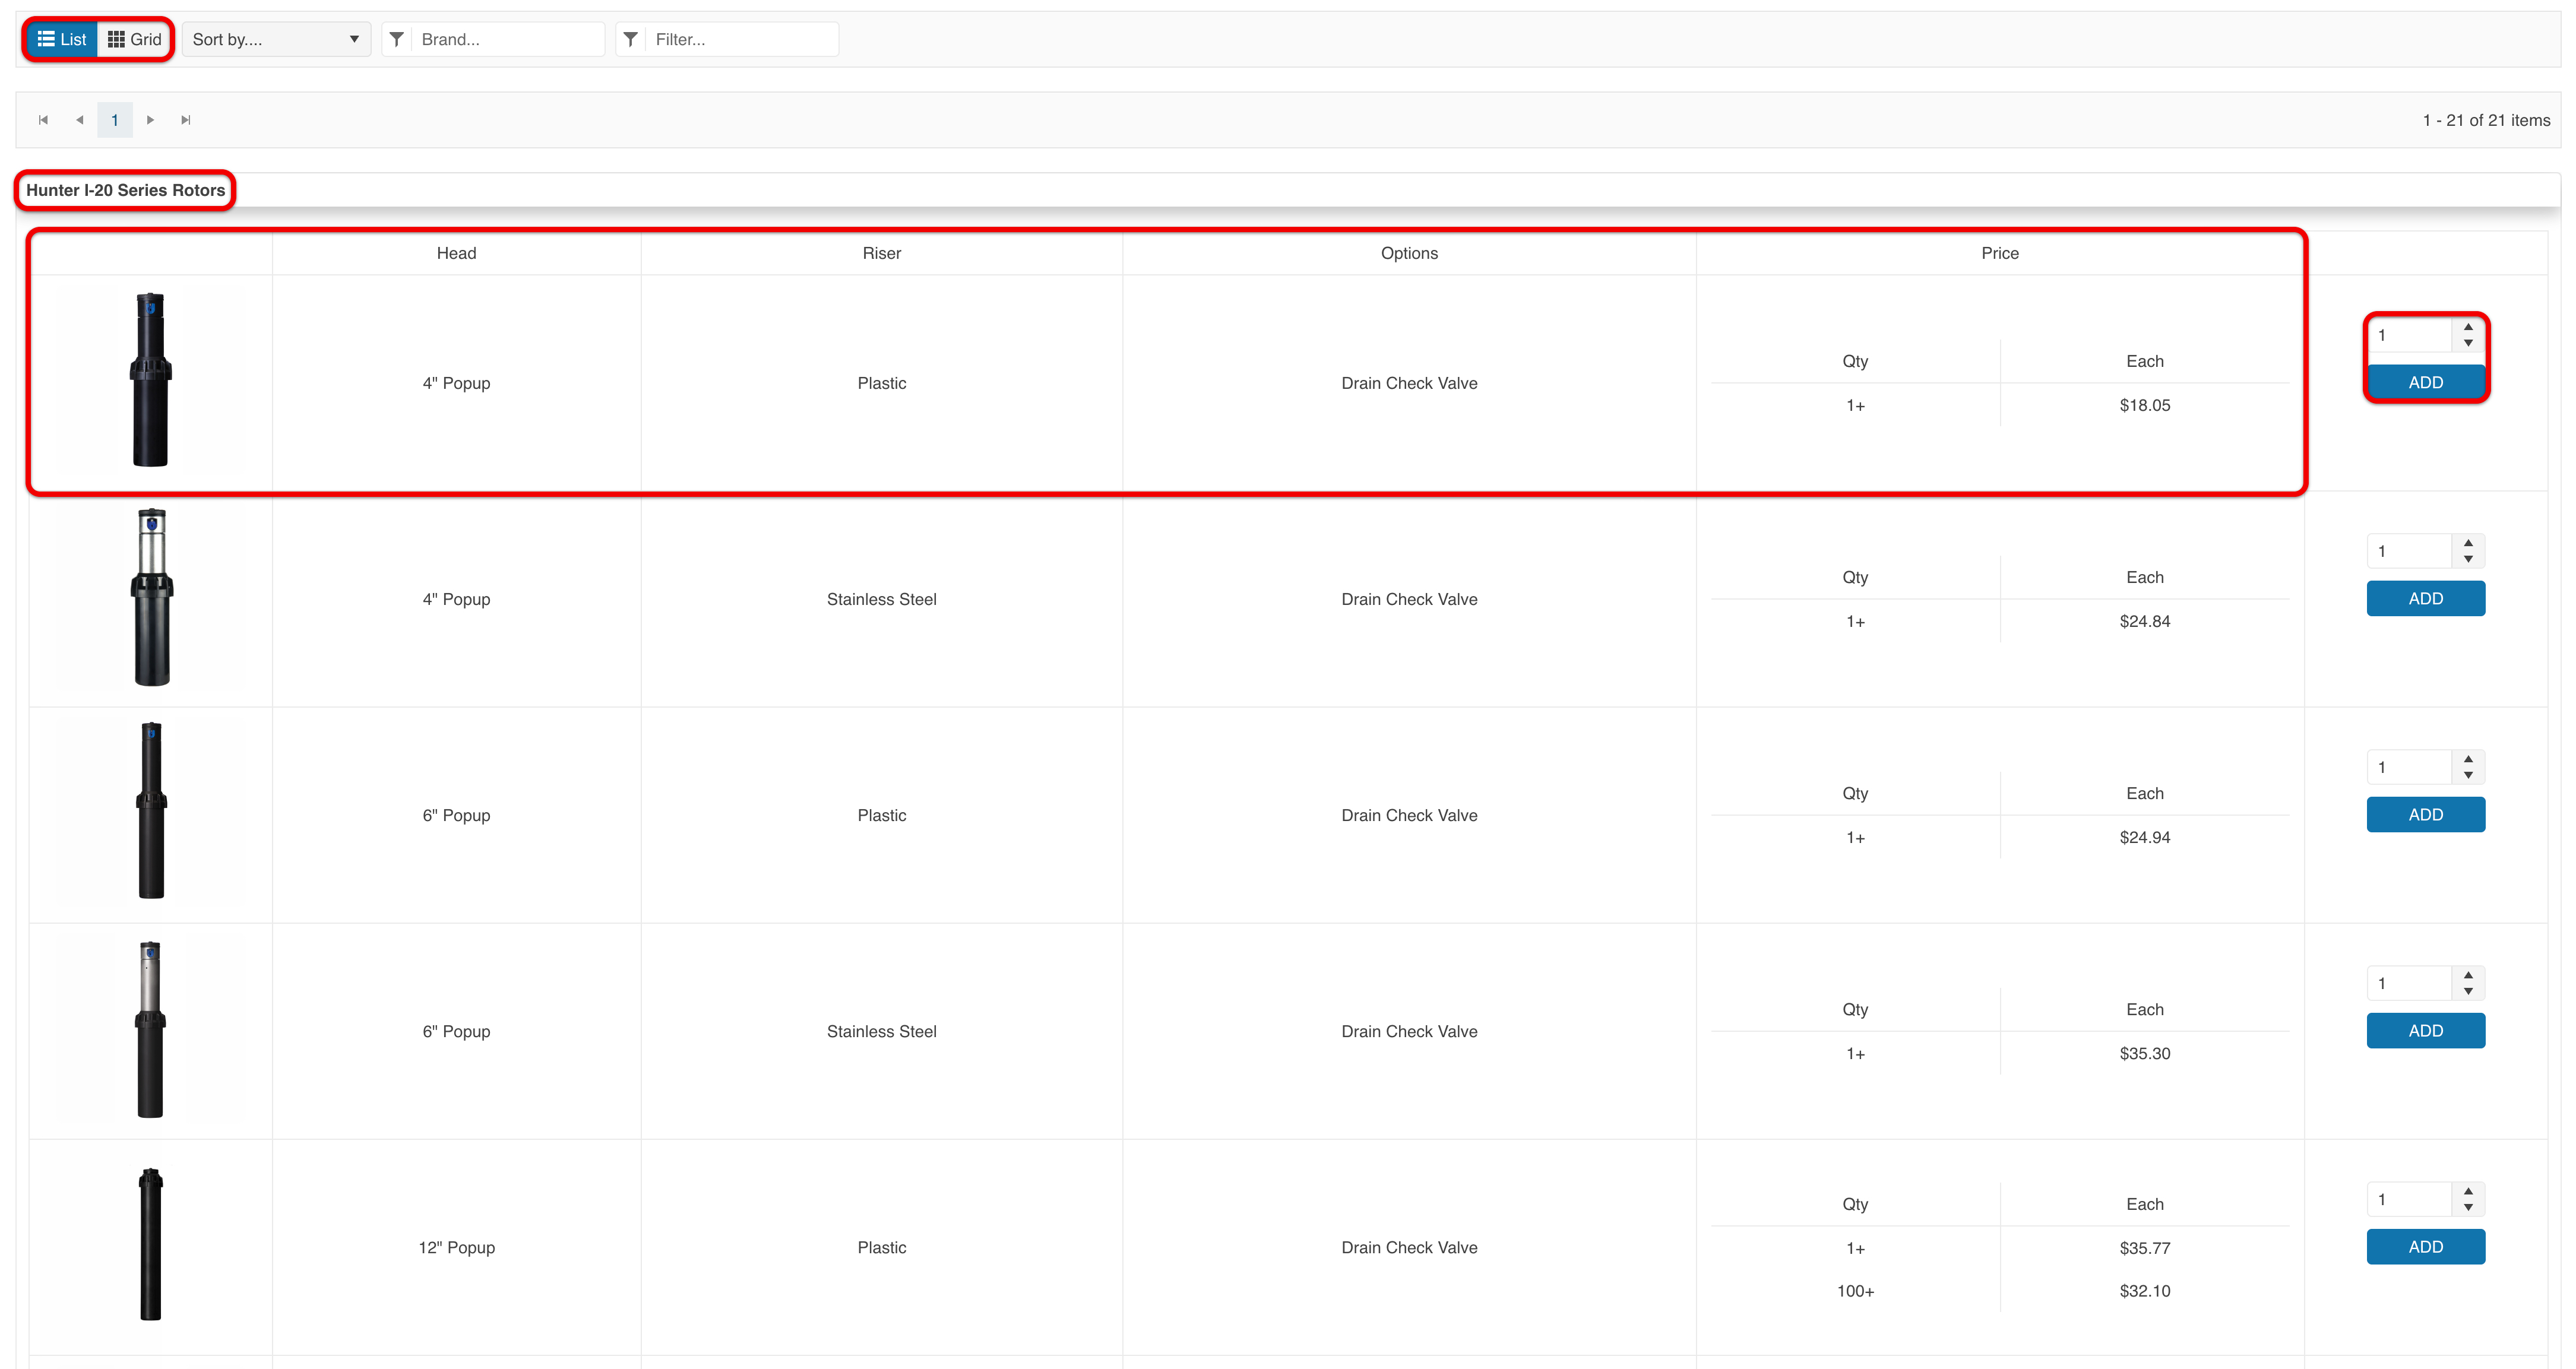Click the Brand filter funnel icon
The image size is (2576, 1369).
[397, 39]
